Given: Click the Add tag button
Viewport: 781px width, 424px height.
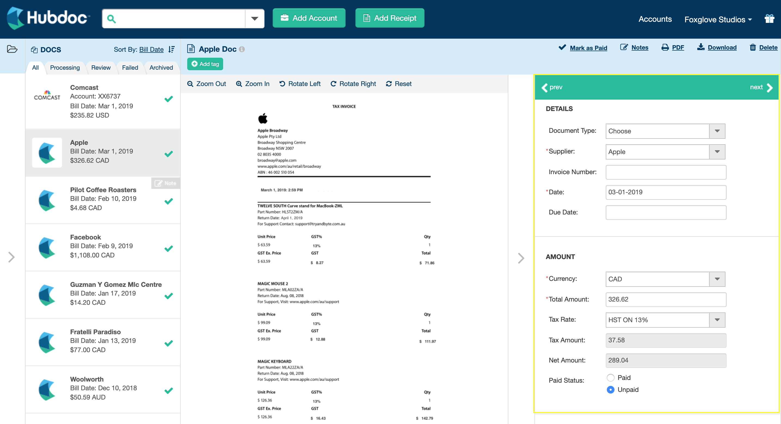Looking at the screenshot, I should pos(205,64).
